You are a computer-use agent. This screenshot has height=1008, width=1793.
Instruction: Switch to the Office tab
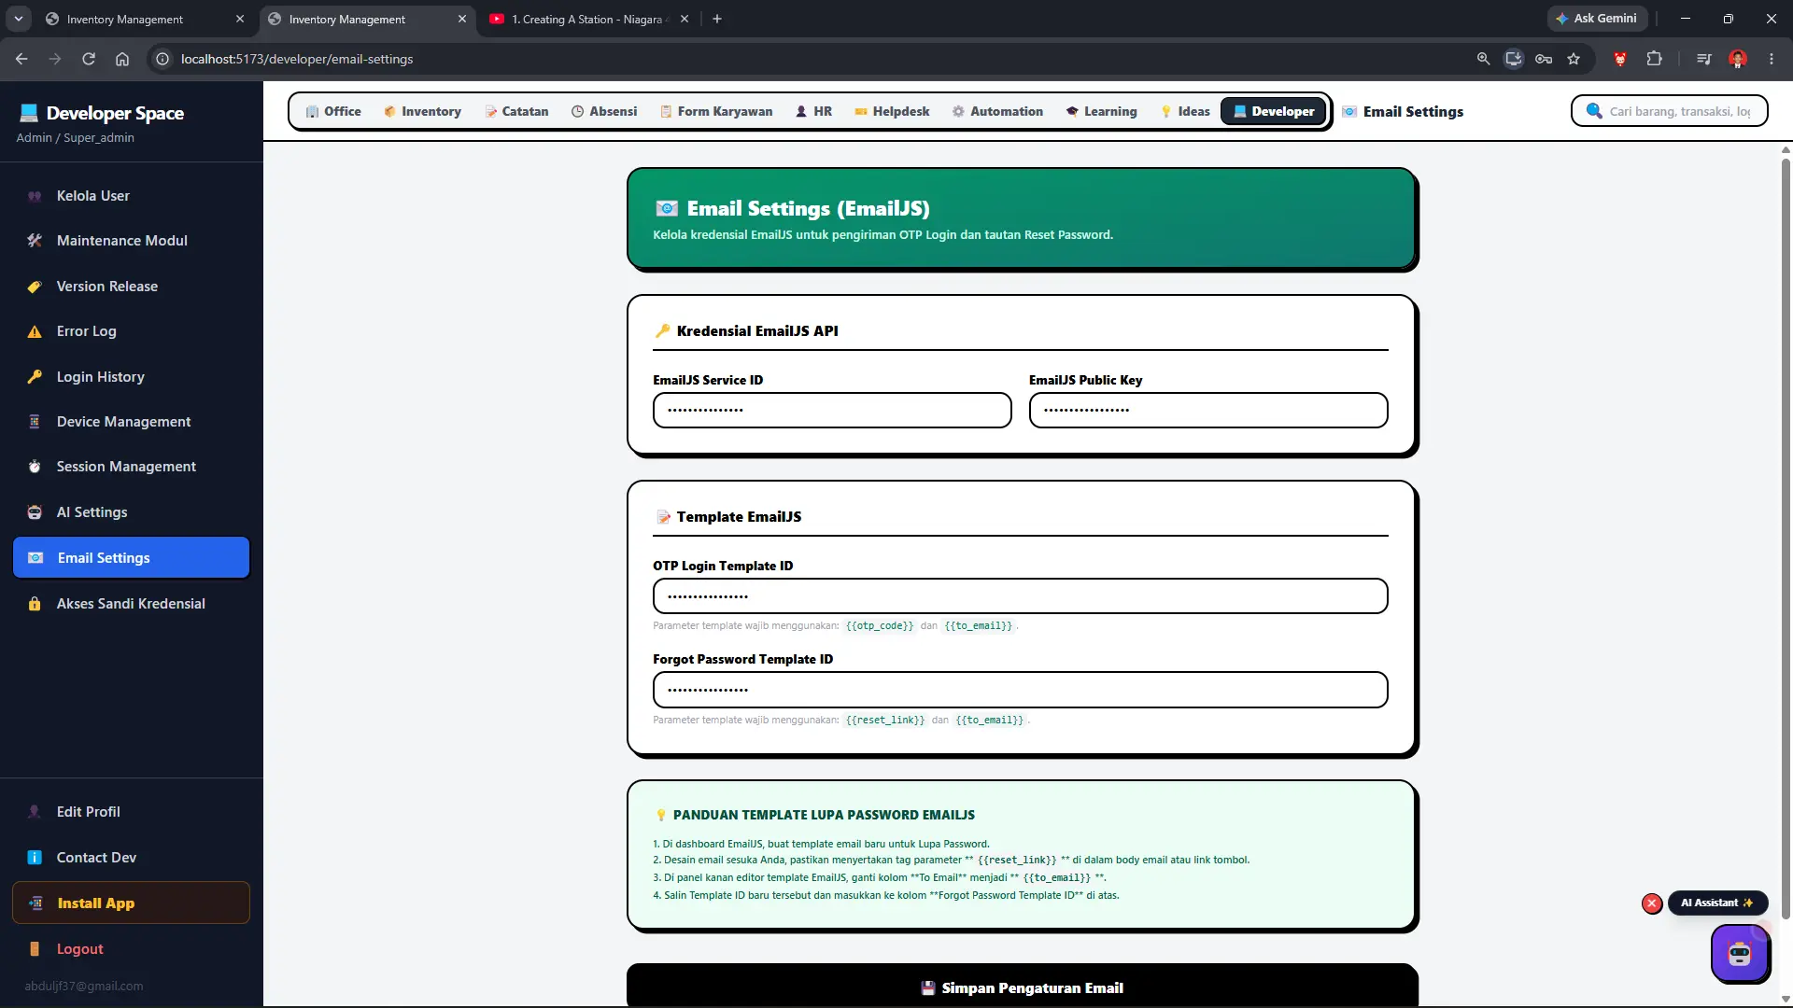(333, 111)
